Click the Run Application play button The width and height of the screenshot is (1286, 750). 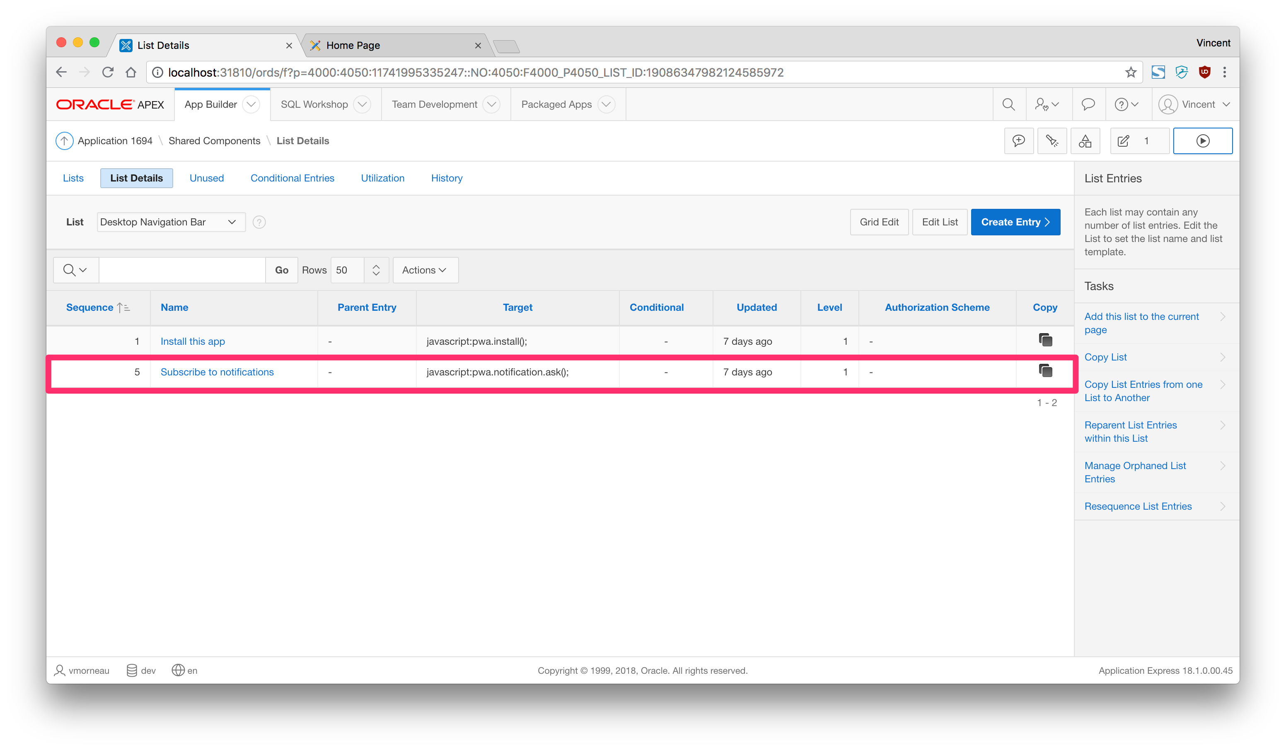1202,141
